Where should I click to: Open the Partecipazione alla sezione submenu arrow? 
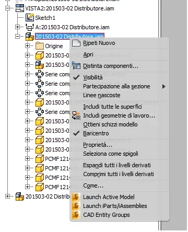click(163, 86)
